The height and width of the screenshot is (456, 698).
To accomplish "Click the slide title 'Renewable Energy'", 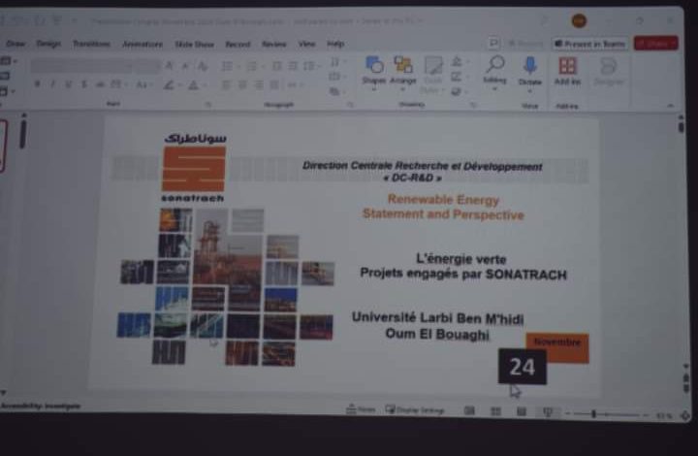I will pos(443,200).
